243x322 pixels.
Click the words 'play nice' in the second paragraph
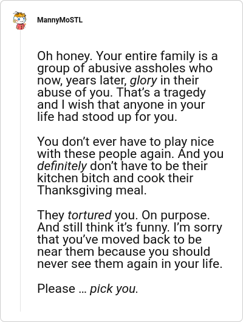tap(189, 142)
